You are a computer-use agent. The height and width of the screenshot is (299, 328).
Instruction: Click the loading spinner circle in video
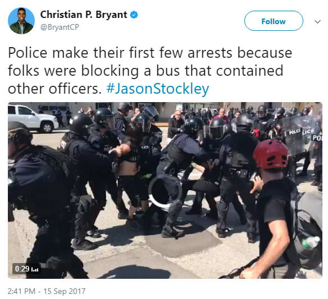point(165,191)
